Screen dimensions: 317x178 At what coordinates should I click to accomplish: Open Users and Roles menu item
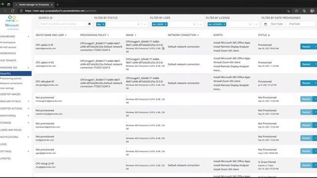tap(11, 130)
